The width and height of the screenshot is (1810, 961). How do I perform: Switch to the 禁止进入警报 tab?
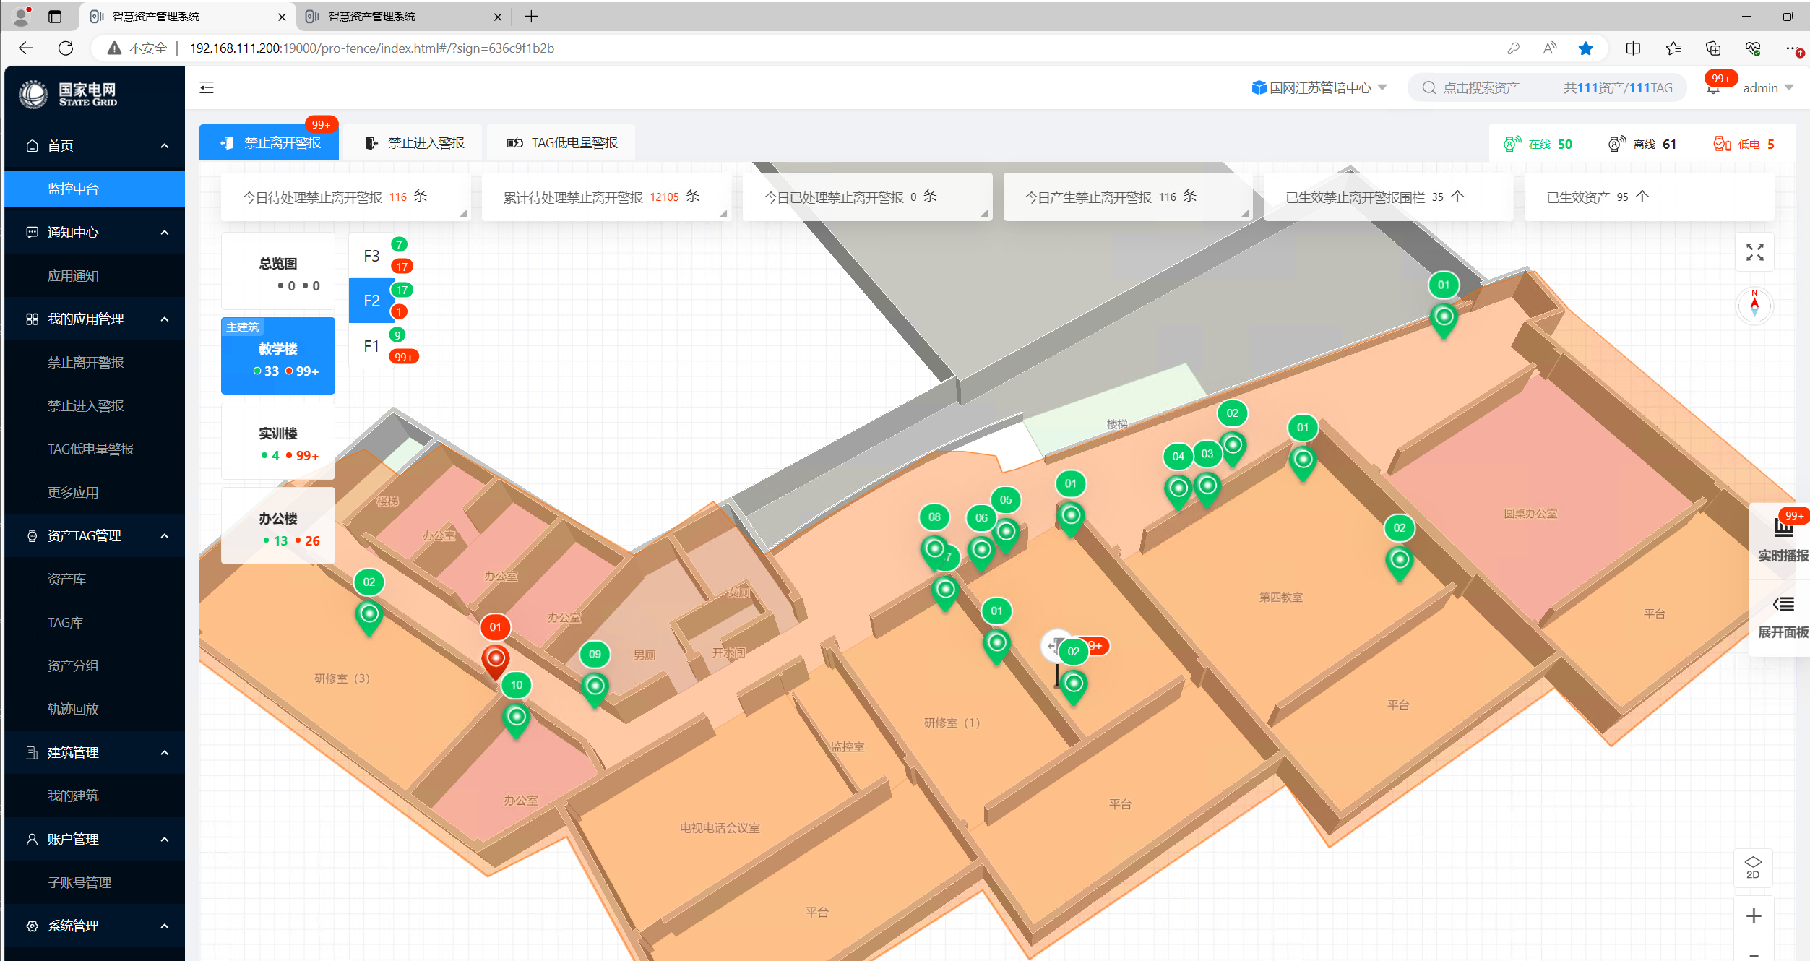click(415, 143)
